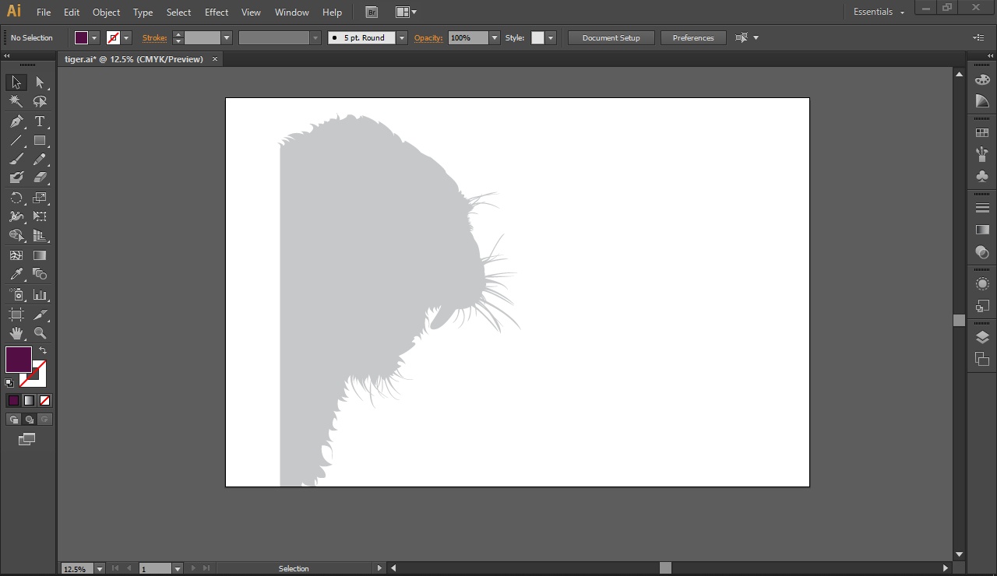The image size is (997, 576).
Task: Select the Free Transform tool
Action: pyautogui.click(x=40, y=216)
